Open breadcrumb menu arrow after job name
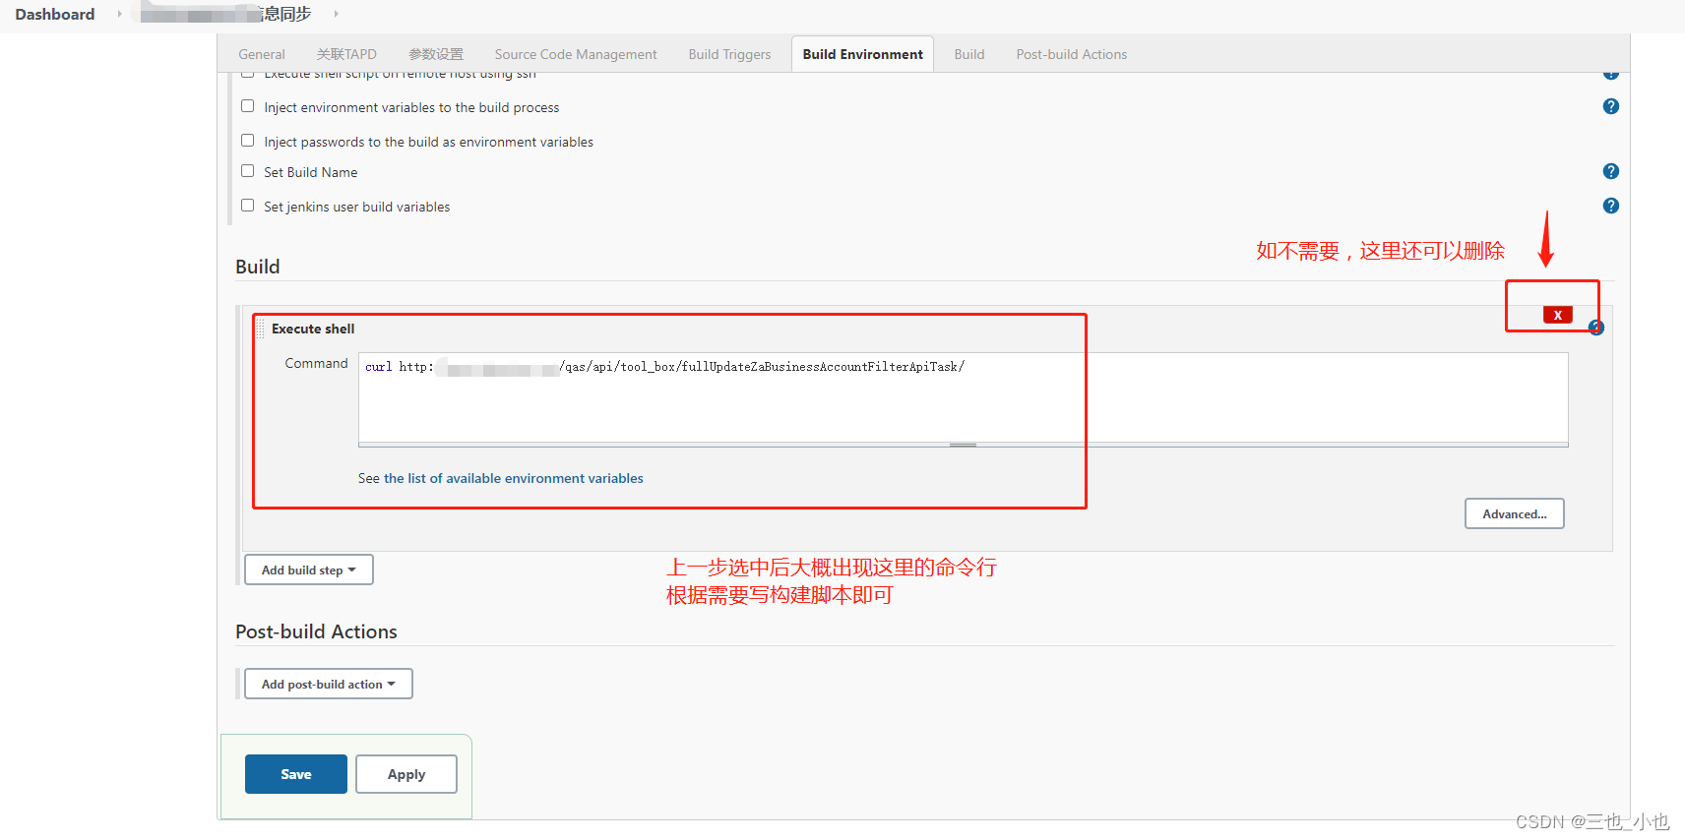Viewport: 1685px width, 840px height. 336,14
